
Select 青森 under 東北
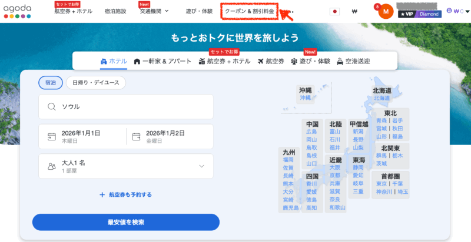click(382, 120)
